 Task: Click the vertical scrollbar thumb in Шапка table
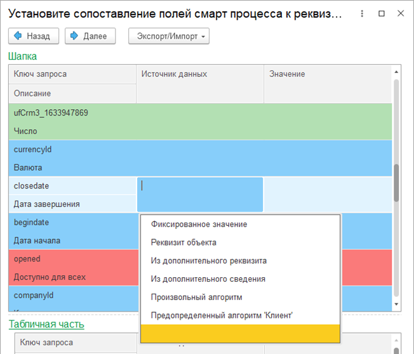click(x=397, y=182)
